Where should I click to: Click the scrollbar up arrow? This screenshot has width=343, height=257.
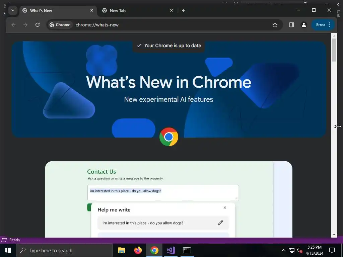click(334, 35)
